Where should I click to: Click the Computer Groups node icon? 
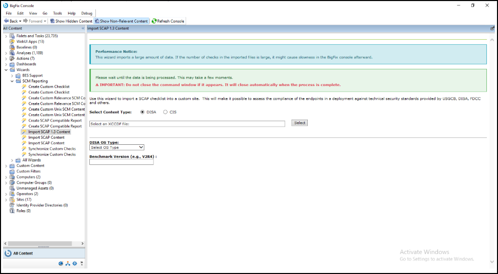[x=12, y=182]
